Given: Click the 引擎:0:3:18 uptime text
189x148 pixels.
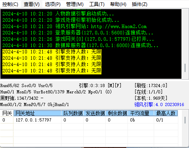Looking at the screenshot, I should point(92,85).
